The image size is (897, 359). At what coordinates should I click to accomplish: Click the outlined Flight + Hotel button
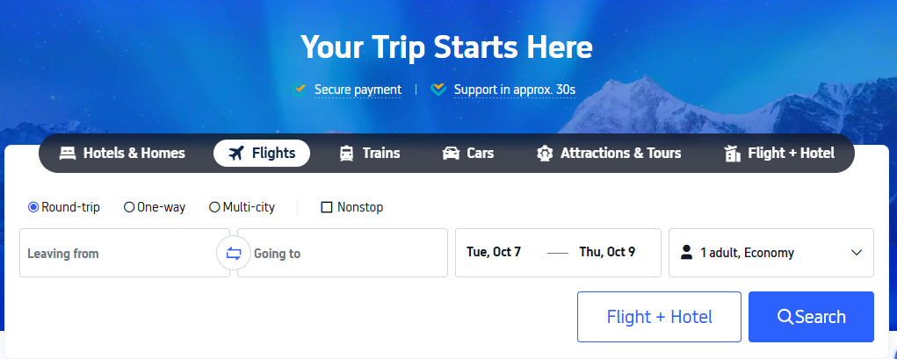pos(659,317)
